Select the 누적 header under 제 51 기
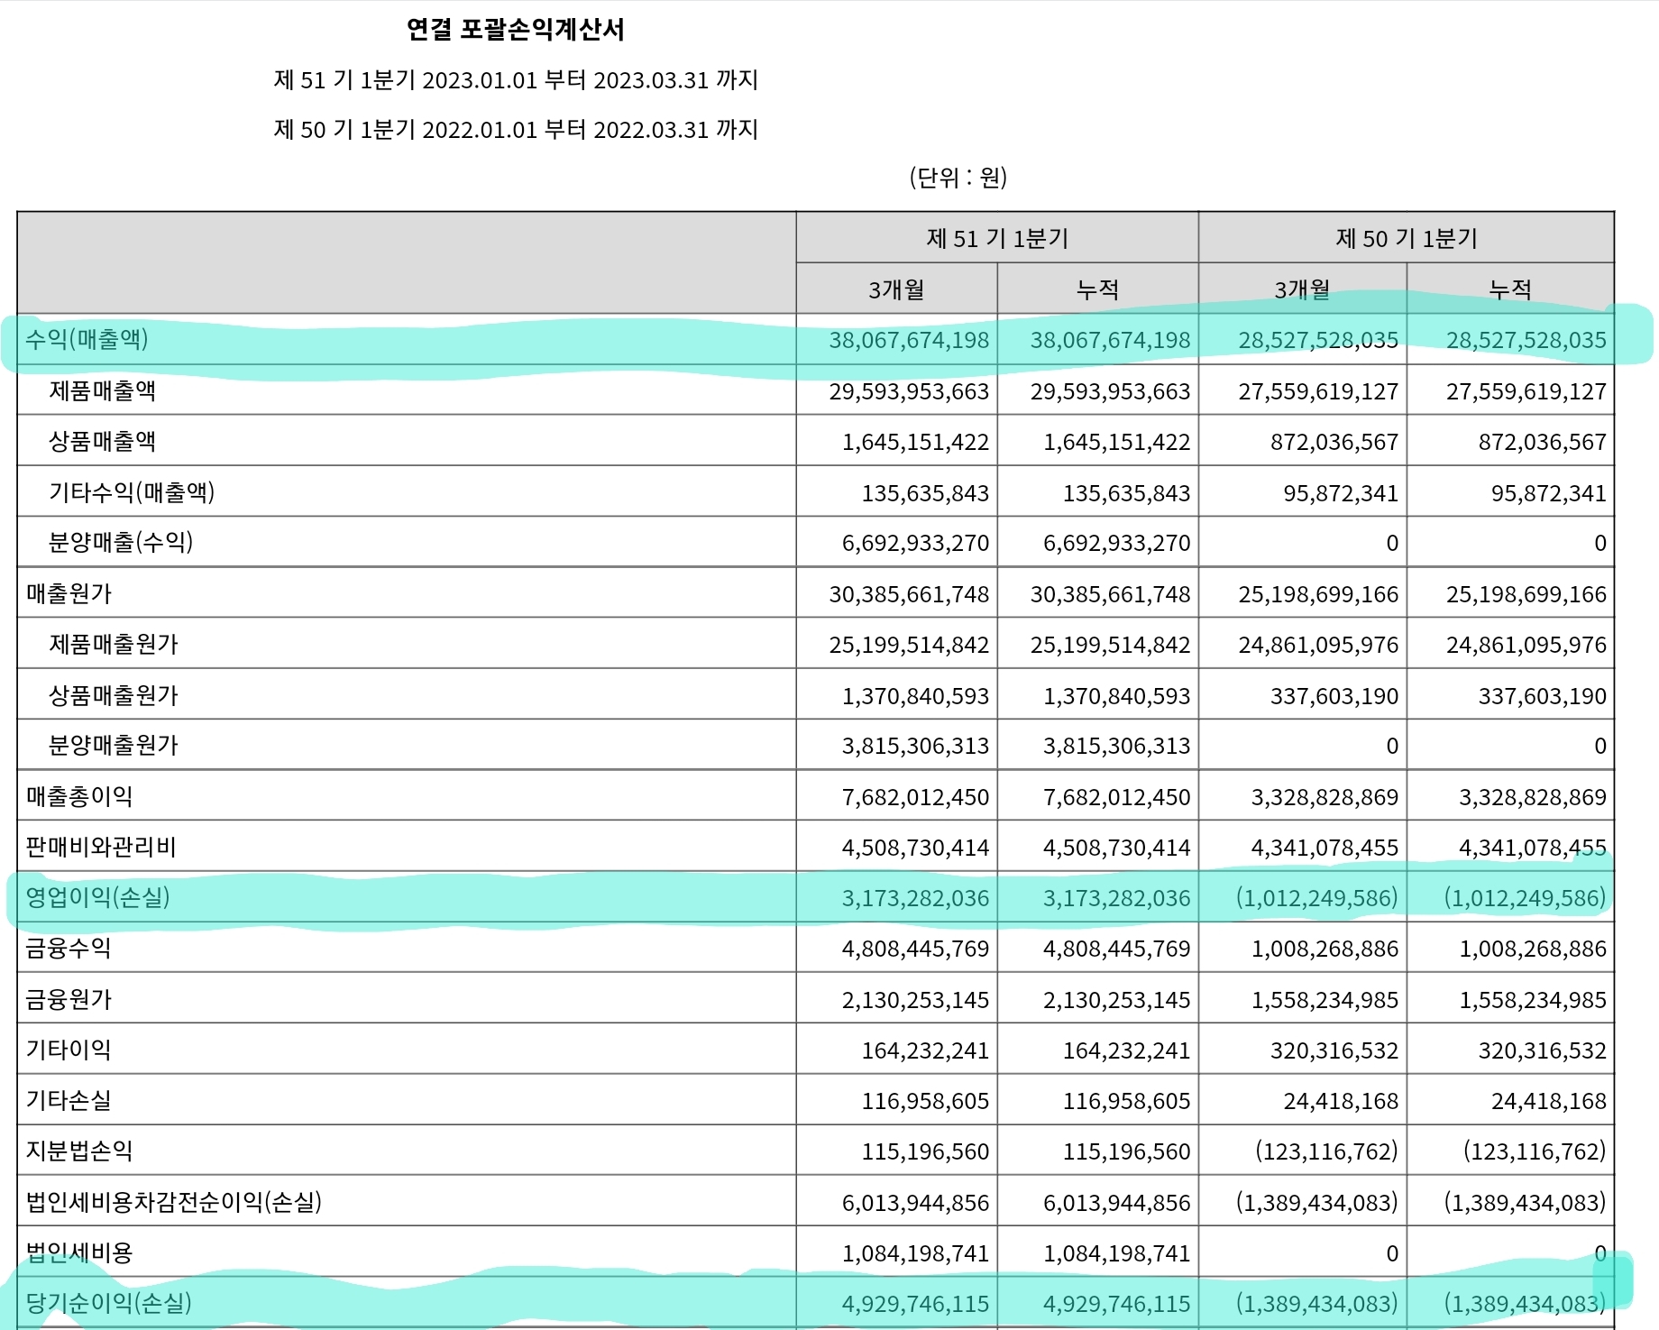This screenshot has width=1659, height=1330. pos(1097,289)
